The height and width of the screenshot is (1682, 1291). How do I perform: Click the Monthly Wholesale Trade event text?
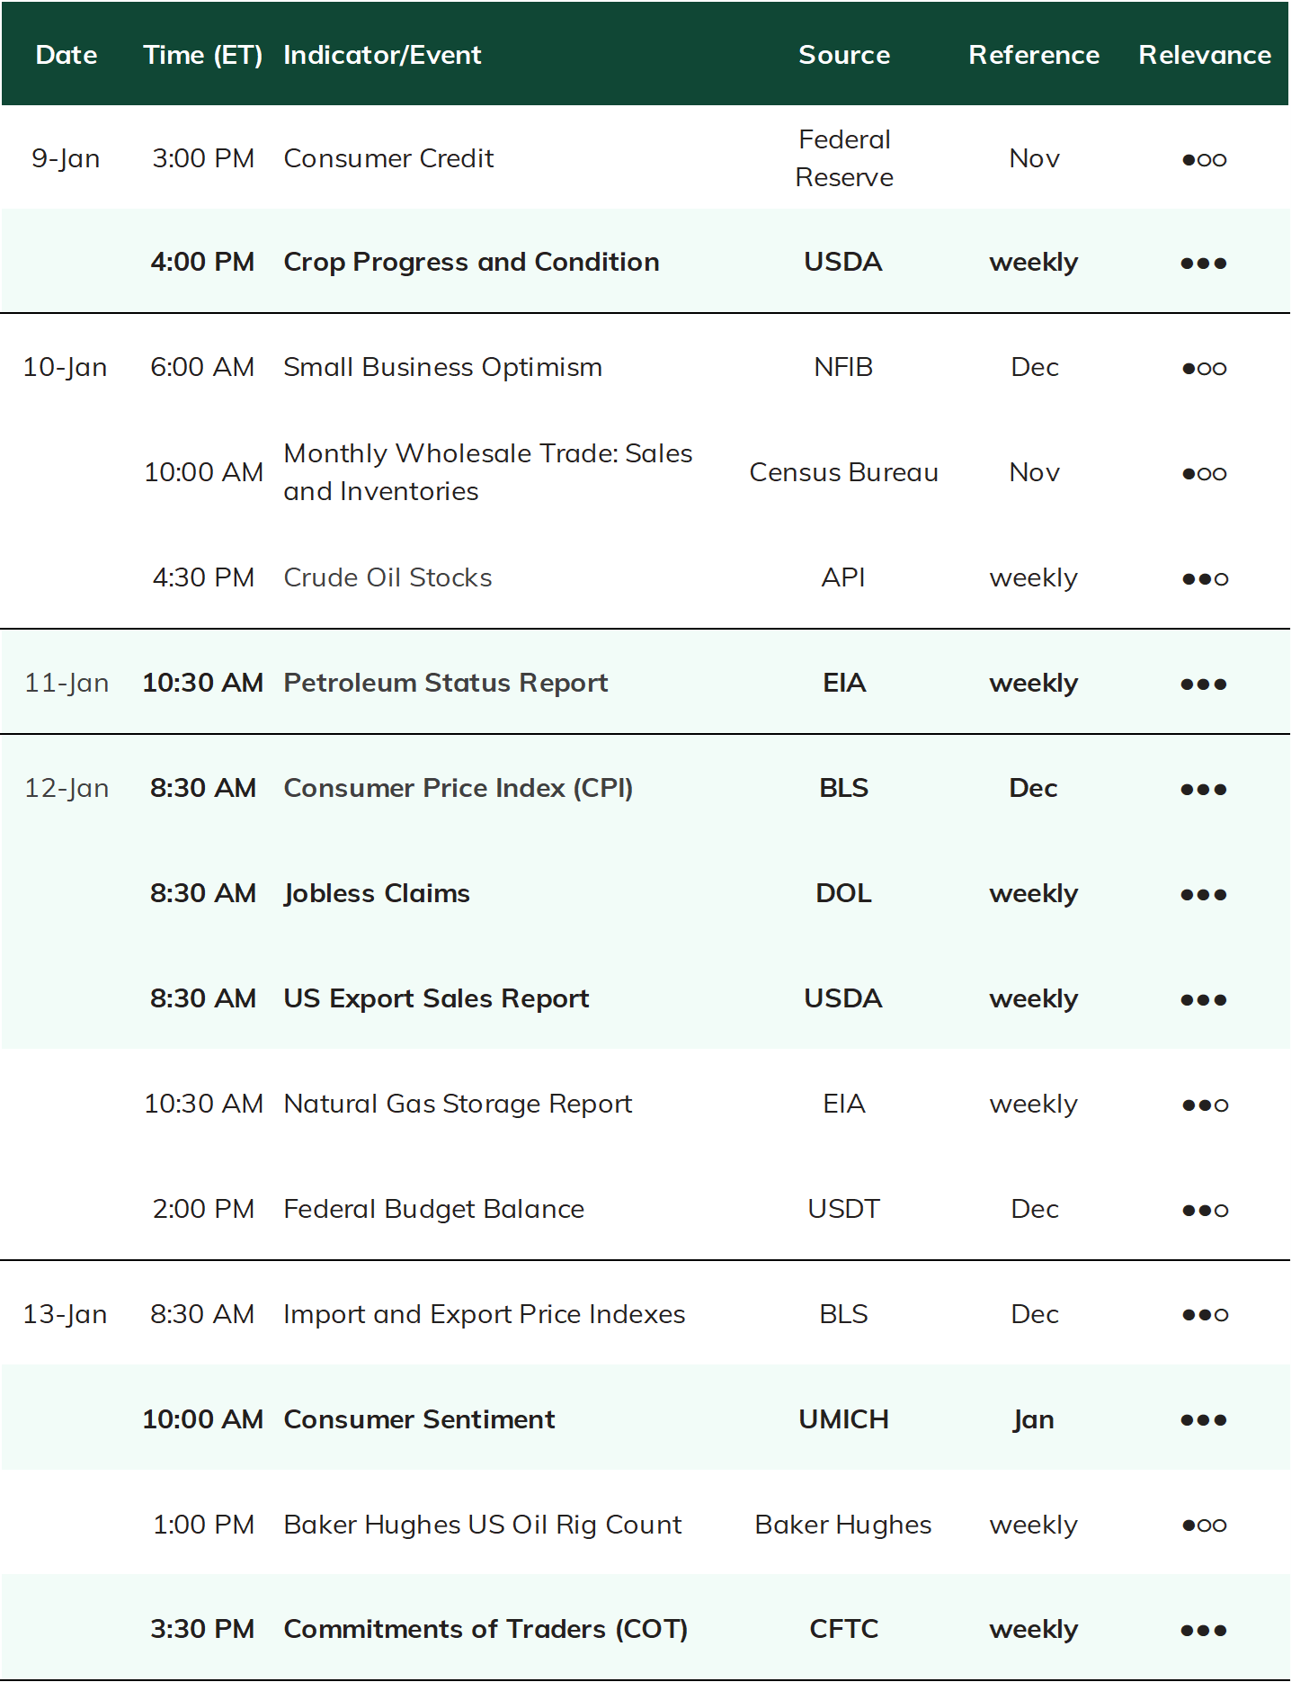pos(488,472)
